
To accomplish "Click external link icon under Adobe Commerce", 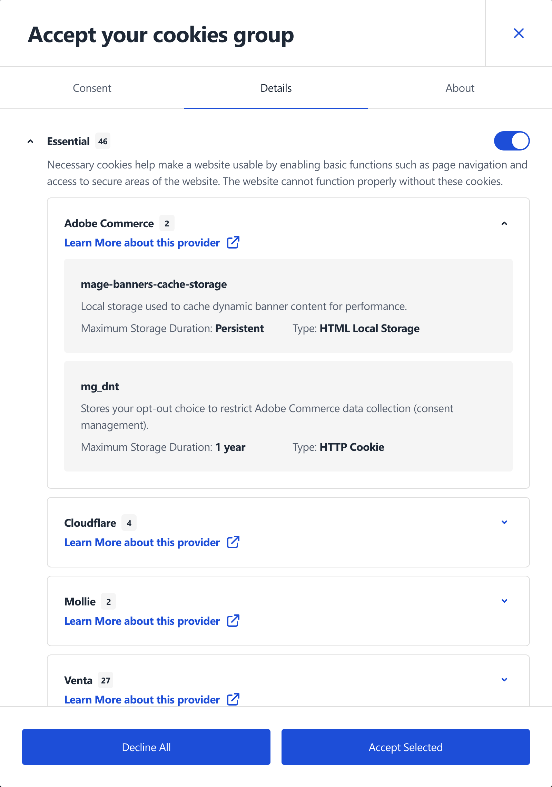I will [233, 243].
